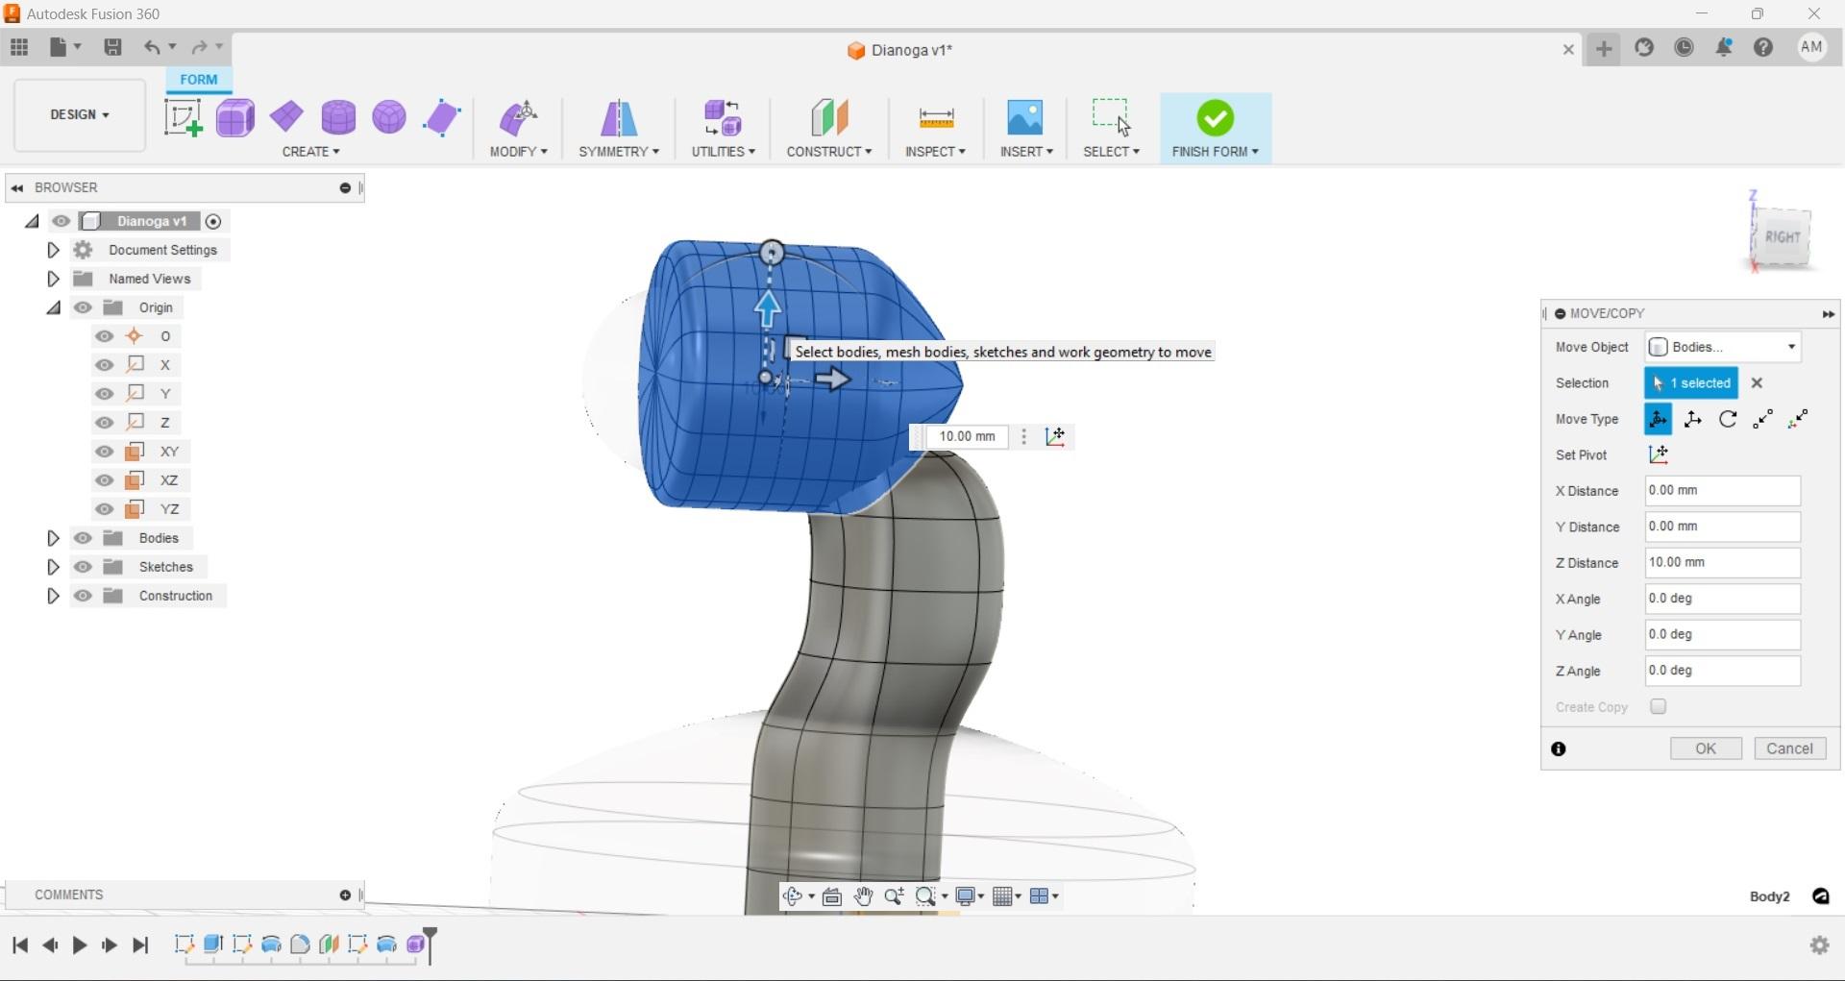The width and height of the screenshot is (1845, 981).
Task: Open the INSPECT menu
Action: pyautogui.click(x=935, y=152)
